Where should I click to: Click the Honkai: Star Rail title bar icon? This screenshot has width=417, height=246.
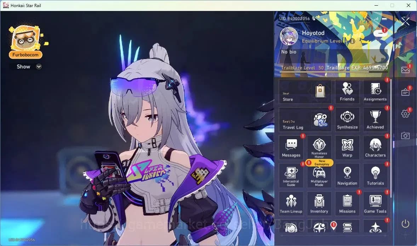click(x=6, y=5)
